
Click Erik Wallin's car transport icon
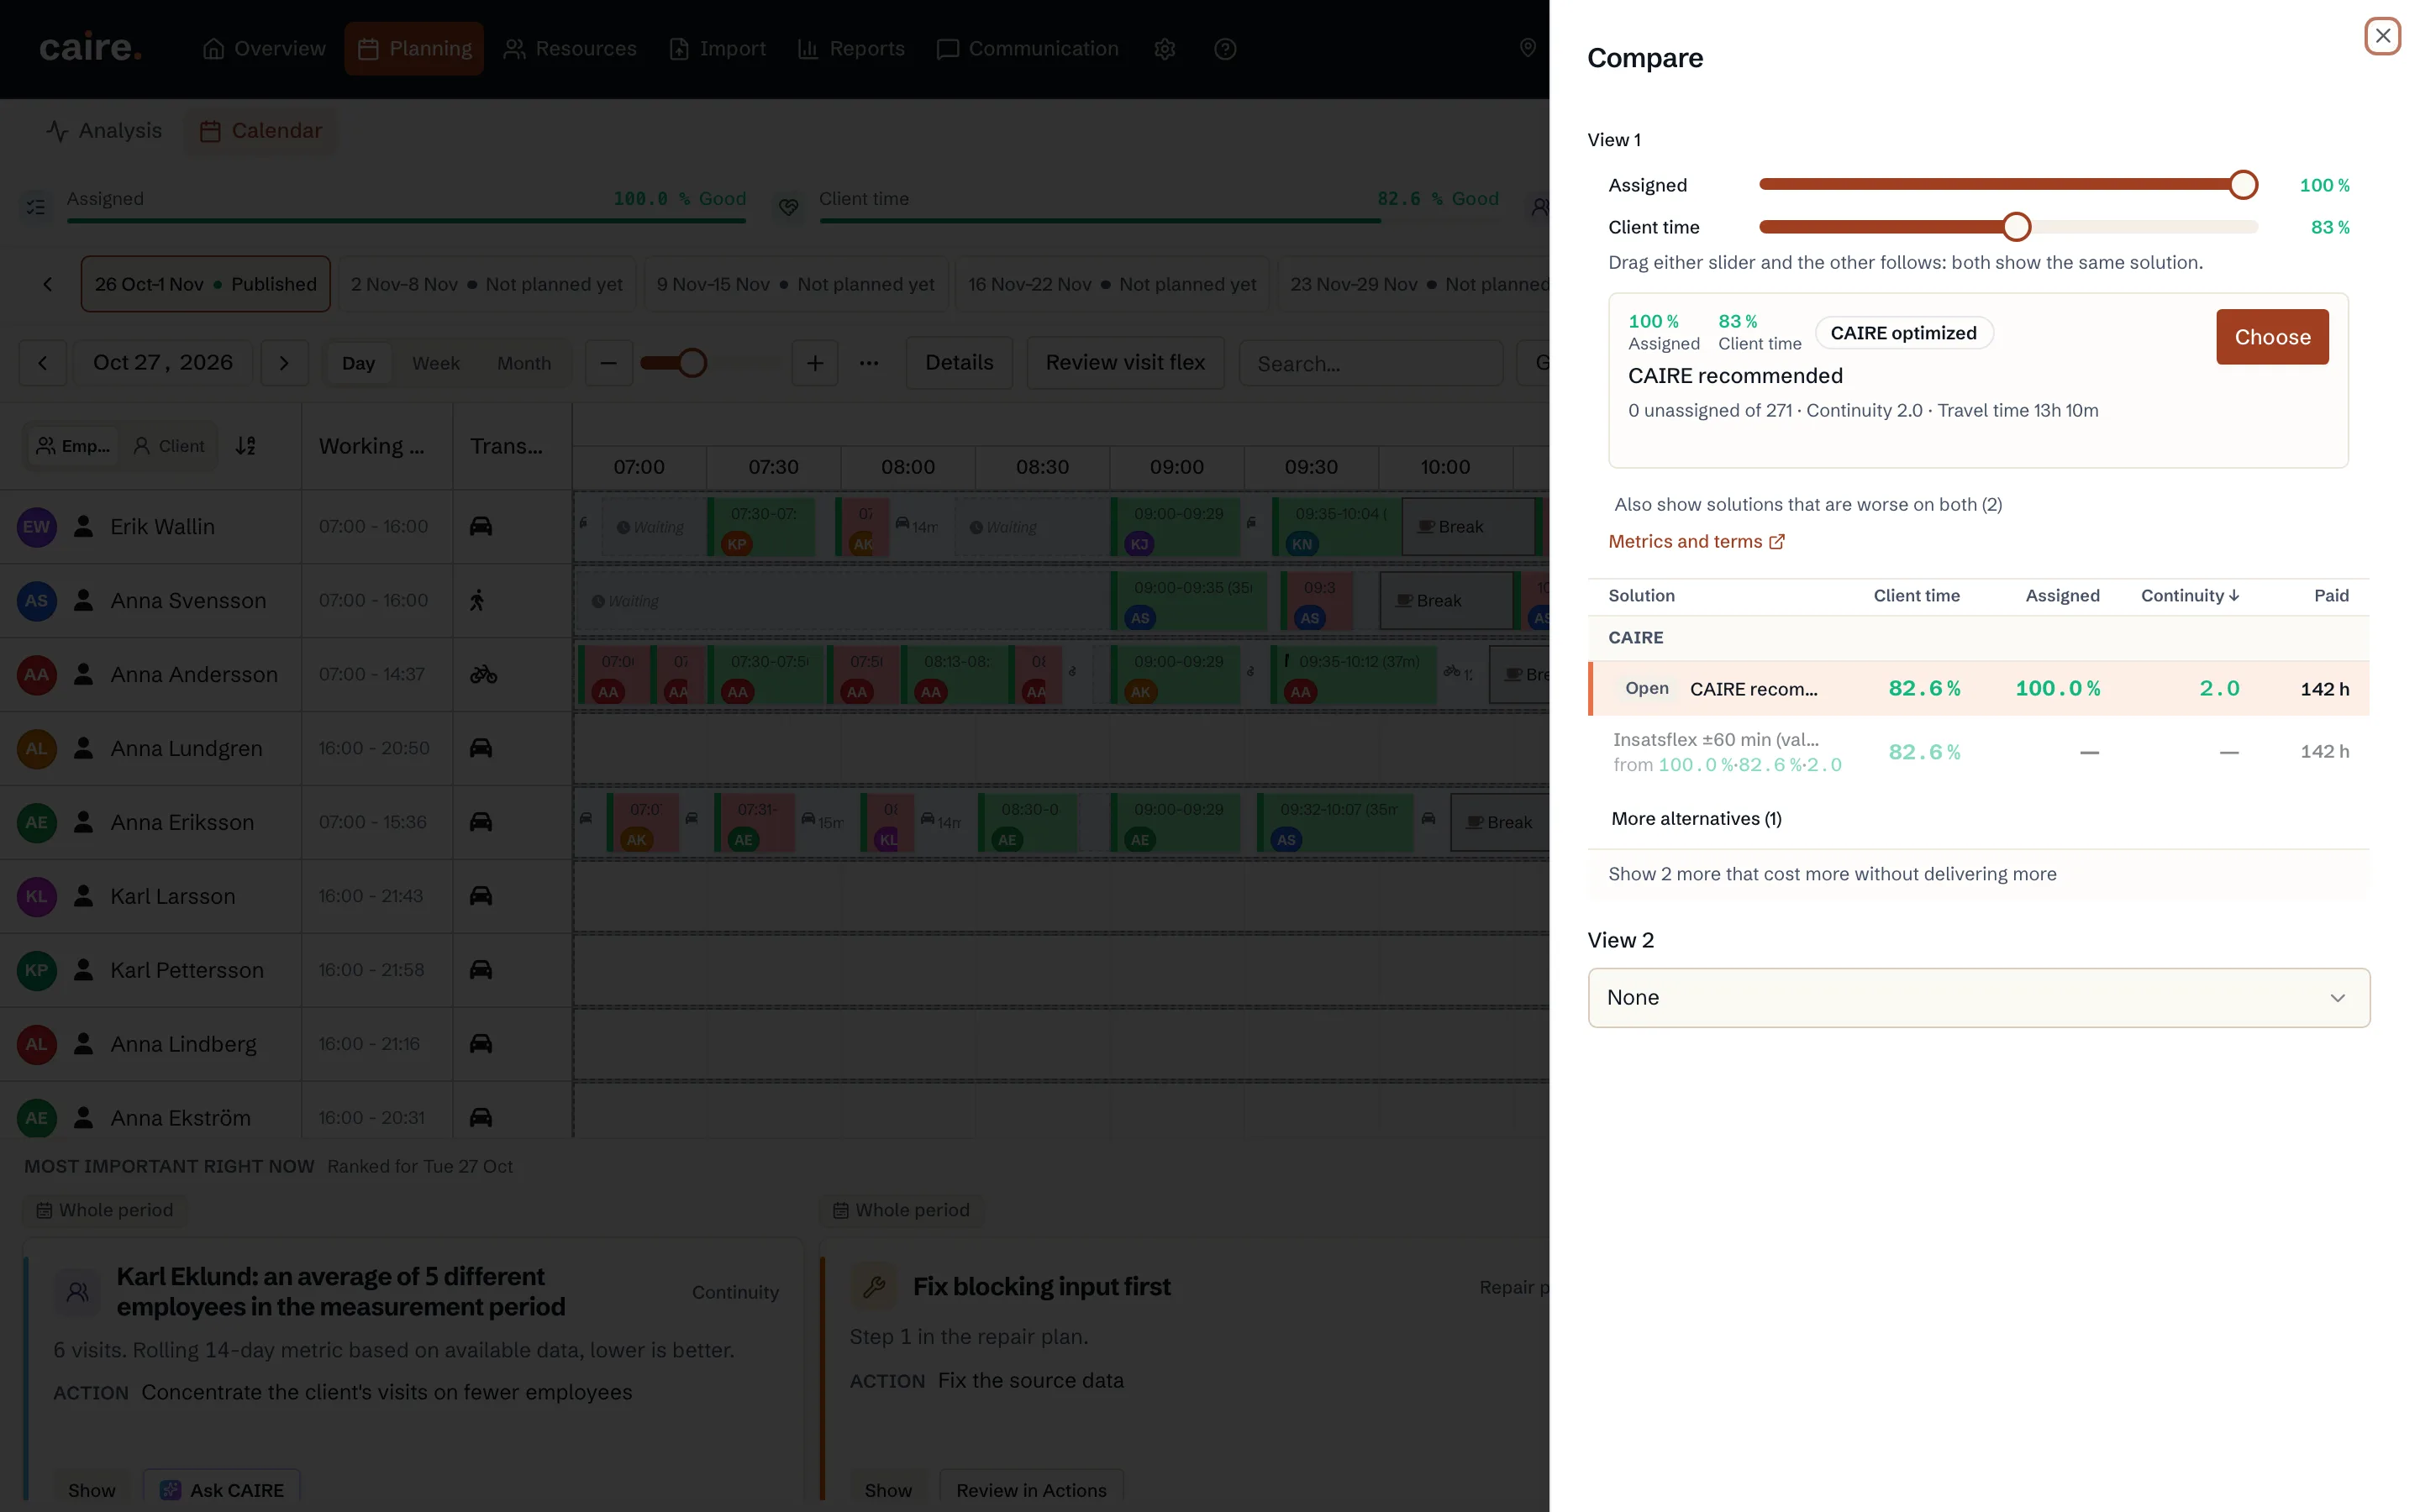click(x=481, y=527)
